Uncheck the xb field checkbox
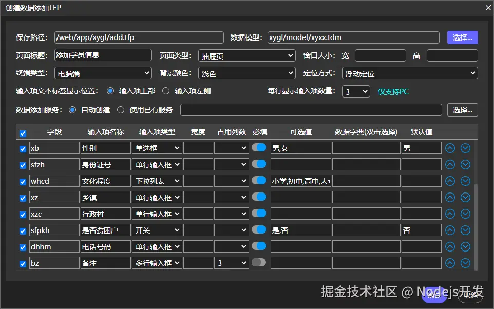 click(23, 149)
